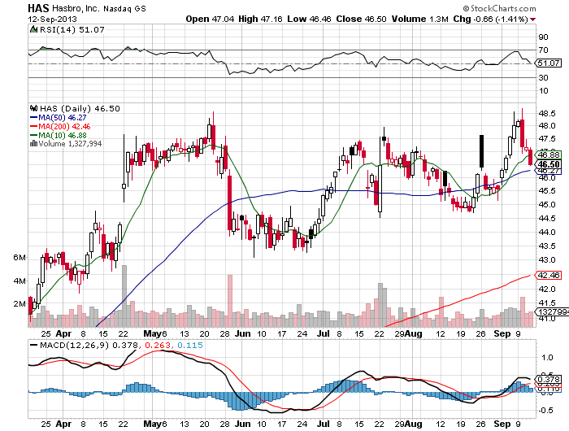Click the 30 level on the RSI axis
This screenshot has width=569, height=431.
[x=543, y=78]
